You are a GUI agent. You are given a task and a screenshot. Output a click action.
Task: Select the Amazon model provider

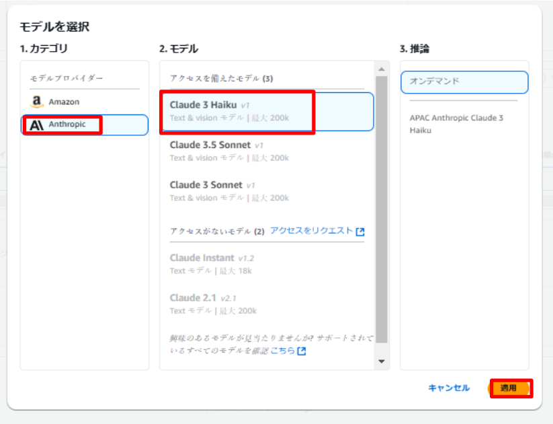pos(84,102)
